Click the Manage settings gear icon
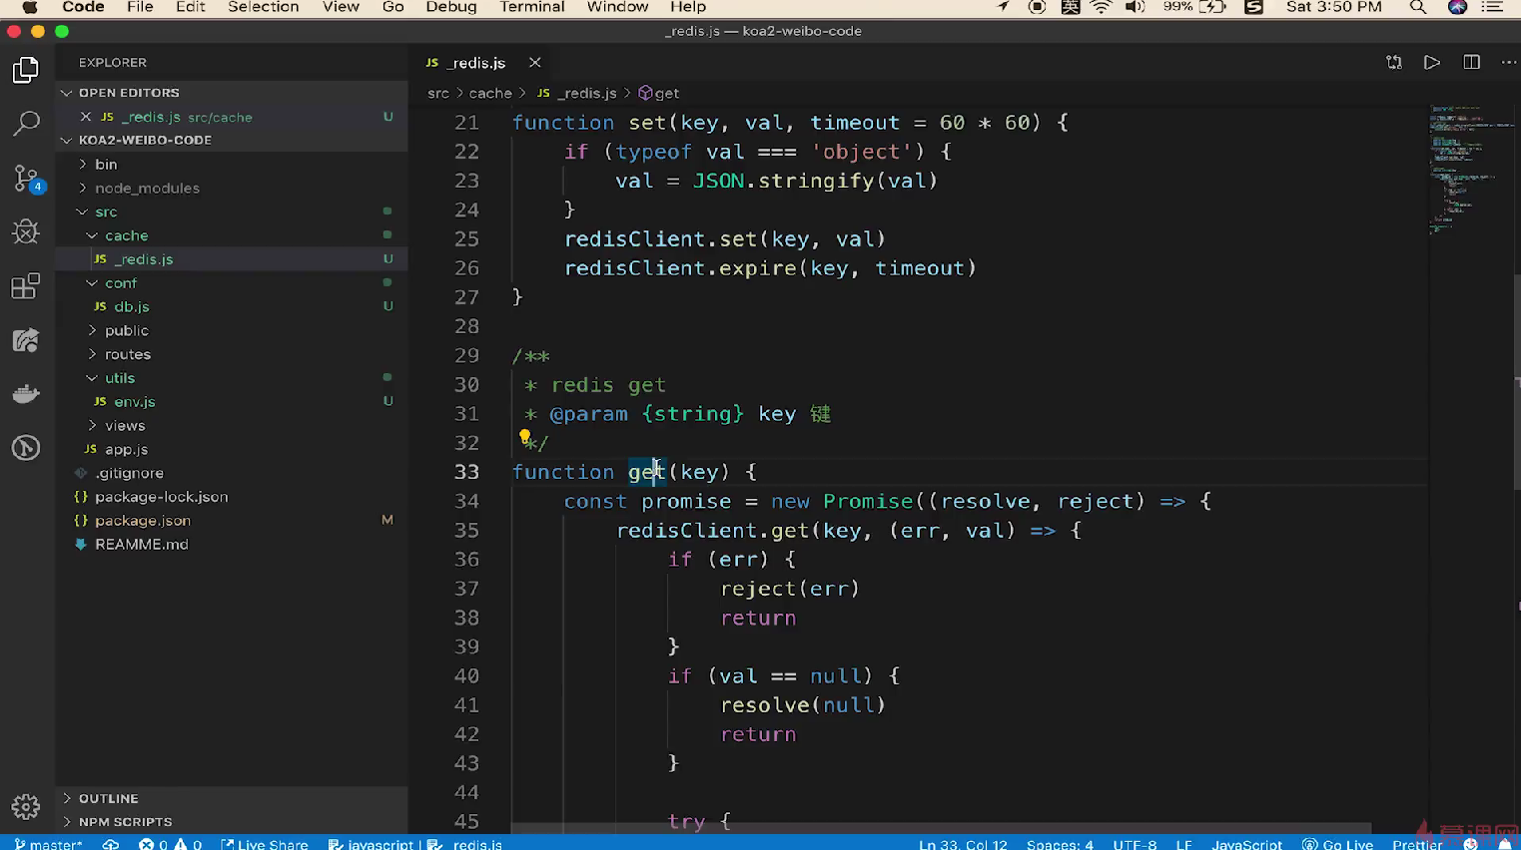Image resolution: width=1521 pixels, height=850 pixels. [x=26, y=806]
